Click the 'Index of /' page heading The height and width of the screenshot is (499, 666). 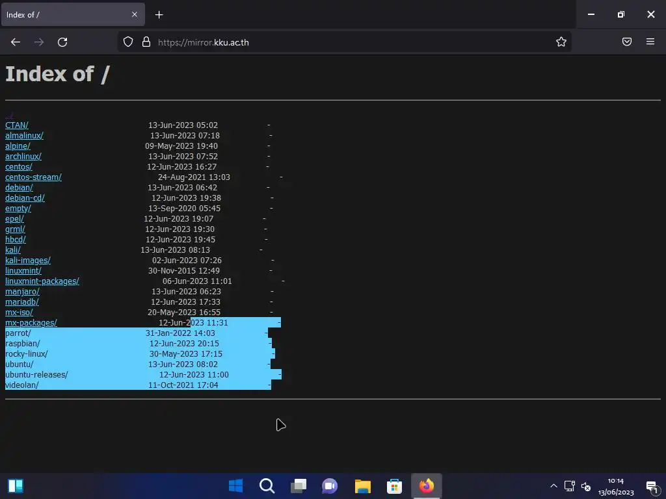coord(57,74)
